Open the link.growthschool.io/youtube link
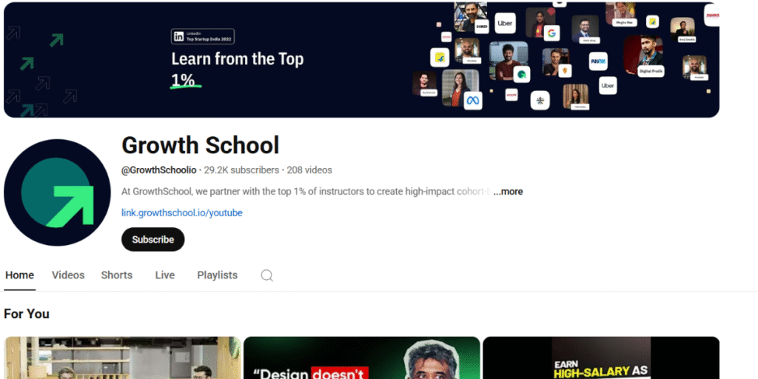This screenshot has width=758, height=379. [182, 212]
